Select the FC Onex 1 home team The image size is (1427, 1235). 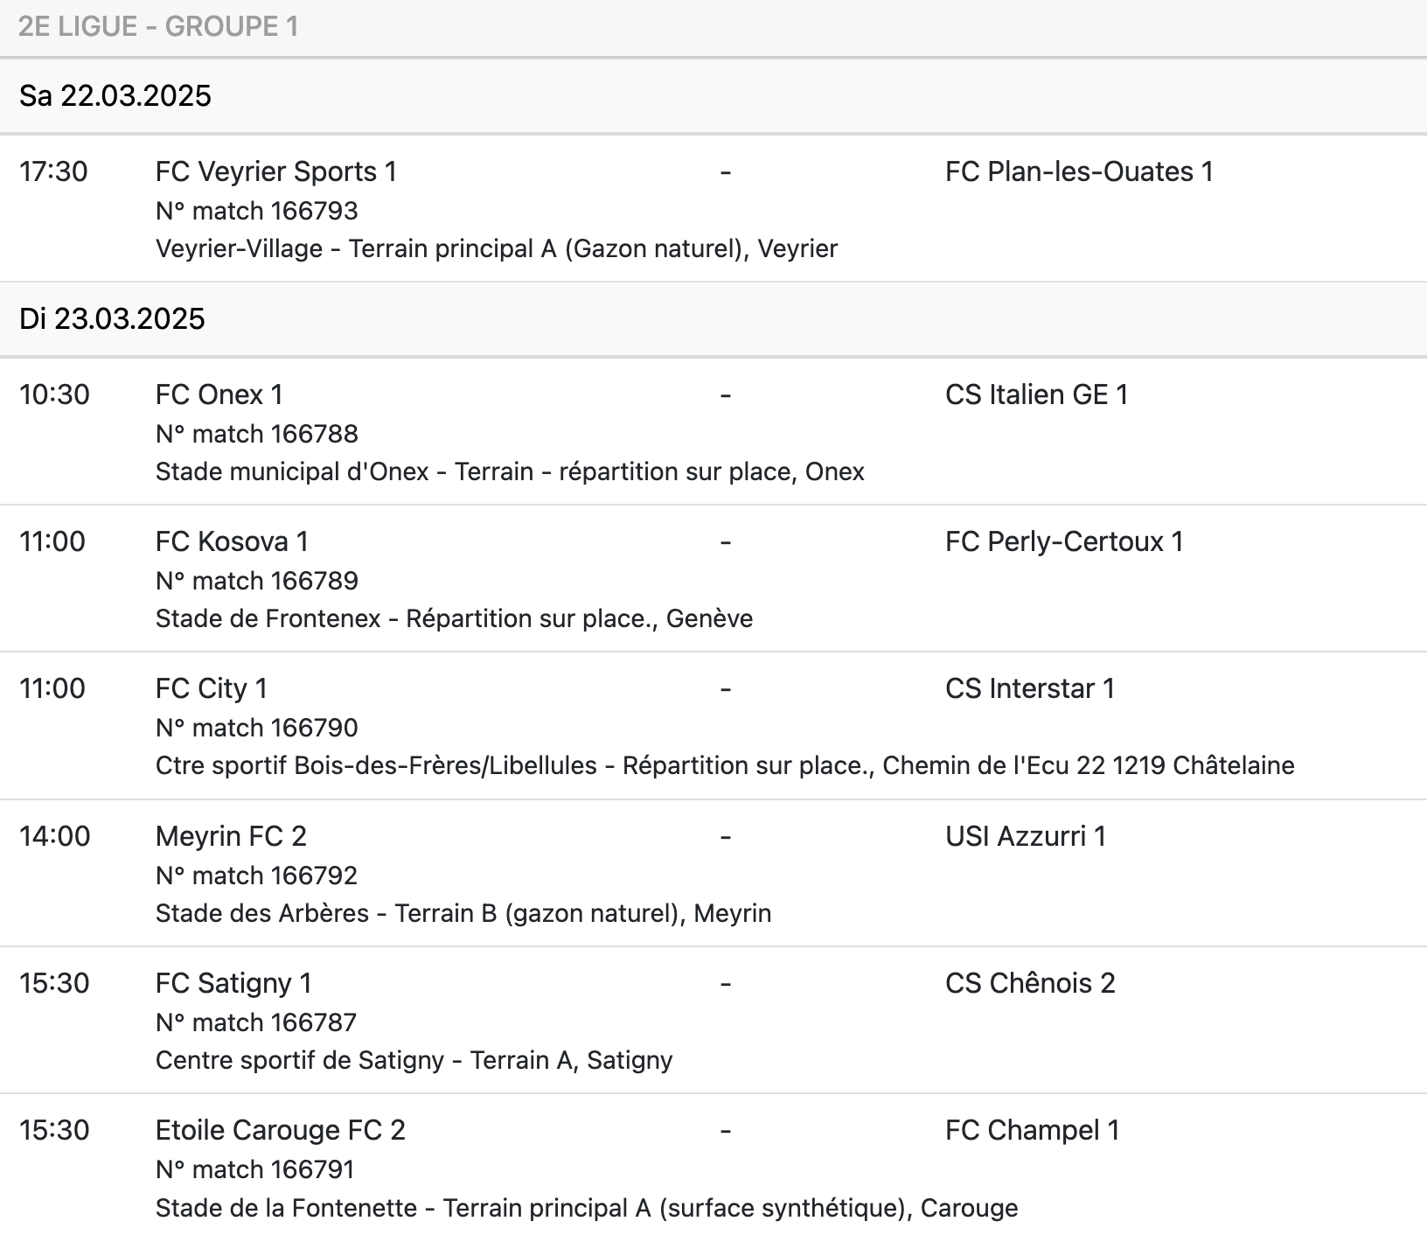(219, 394)
